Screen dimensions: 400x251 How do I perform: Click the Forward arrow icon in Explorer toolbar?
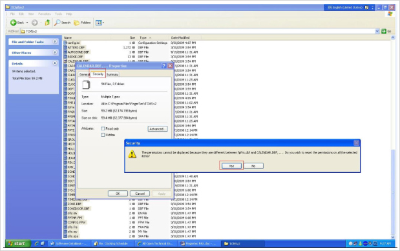point(34,23)
